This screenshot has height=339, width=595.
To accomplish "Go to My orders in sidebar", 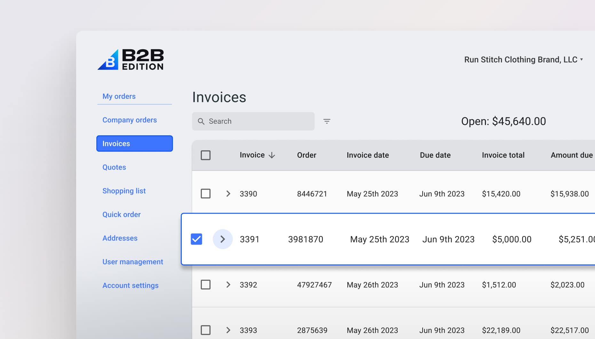I will 119,96.
